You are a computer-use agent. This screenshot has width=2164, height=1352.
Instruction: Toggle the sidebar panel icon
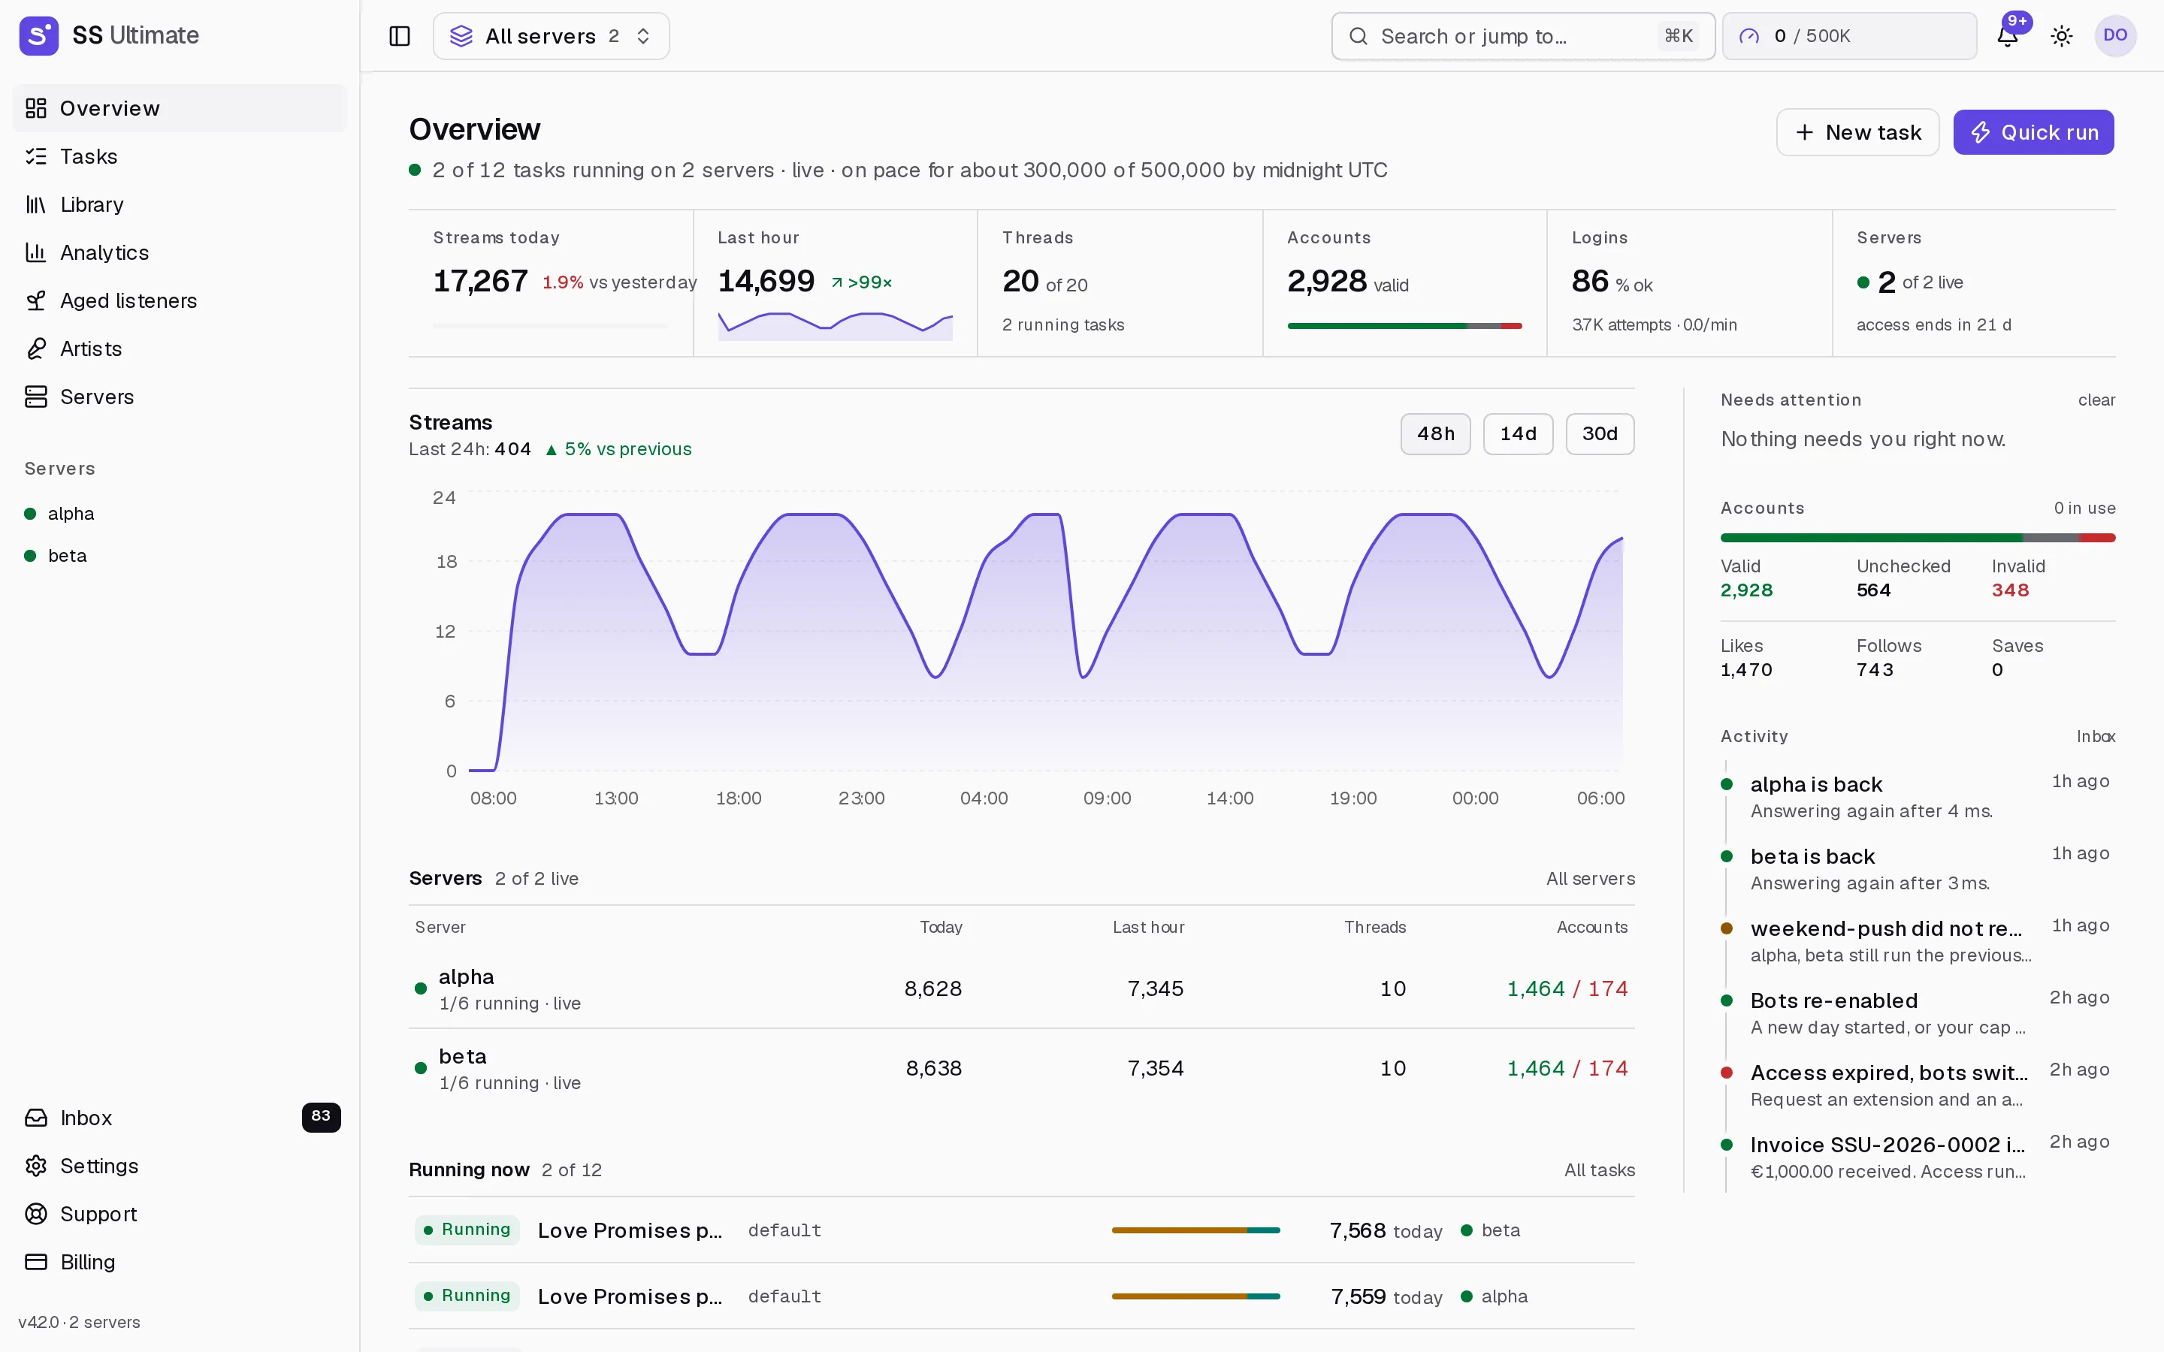400,36
